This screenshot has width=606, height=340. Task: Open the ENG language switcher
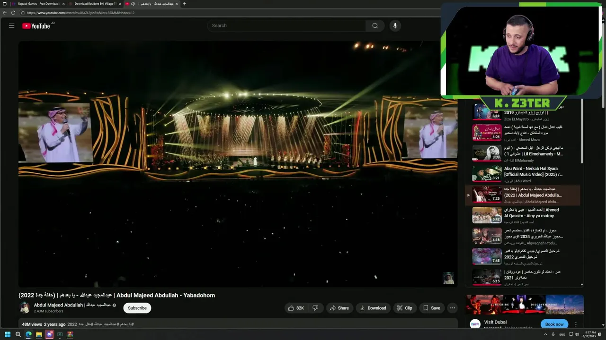click(562, 334)
